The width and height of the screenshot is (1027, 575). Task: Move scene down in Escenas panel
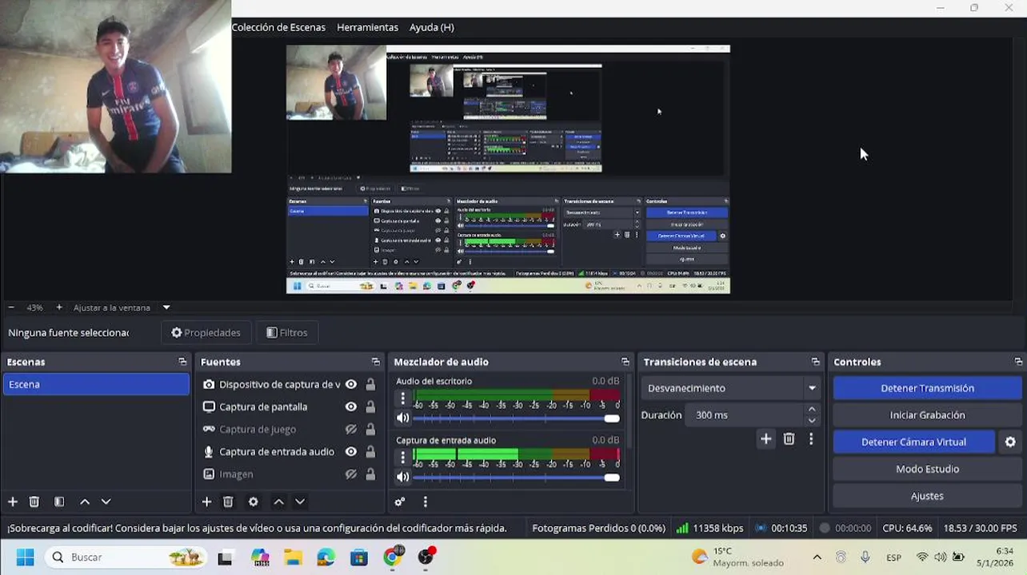pos(106,502)
